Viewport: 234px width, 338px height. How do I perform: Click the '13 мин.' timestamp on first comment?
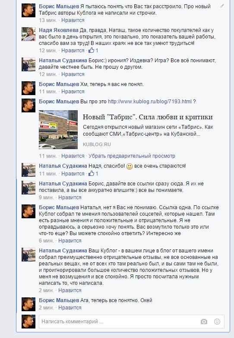click(48, 20)
